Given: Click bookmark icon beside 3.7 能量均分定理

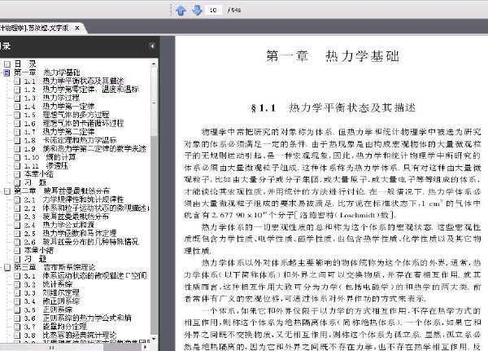Looking at the screenshot, I should 17,327.
